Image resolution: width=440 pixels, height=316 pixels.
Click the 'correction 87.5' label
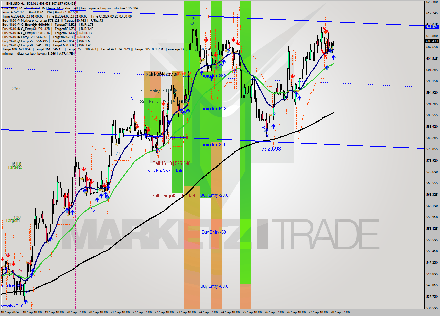point(214,145)
